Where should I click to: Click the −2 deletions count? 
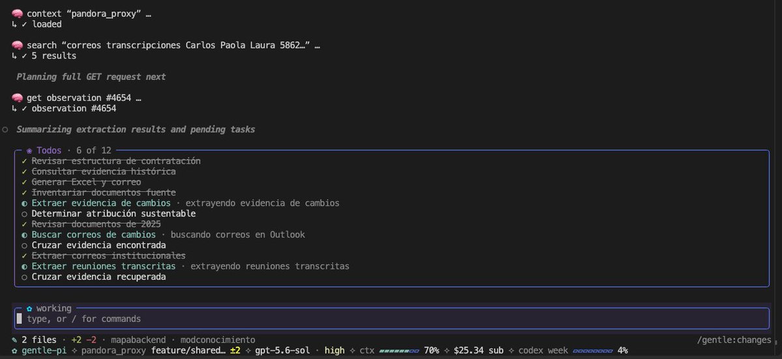(x=92, y=339)
